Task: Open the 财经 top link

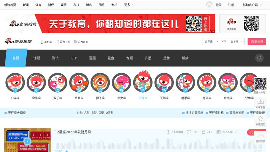Action: coord(51,5)
